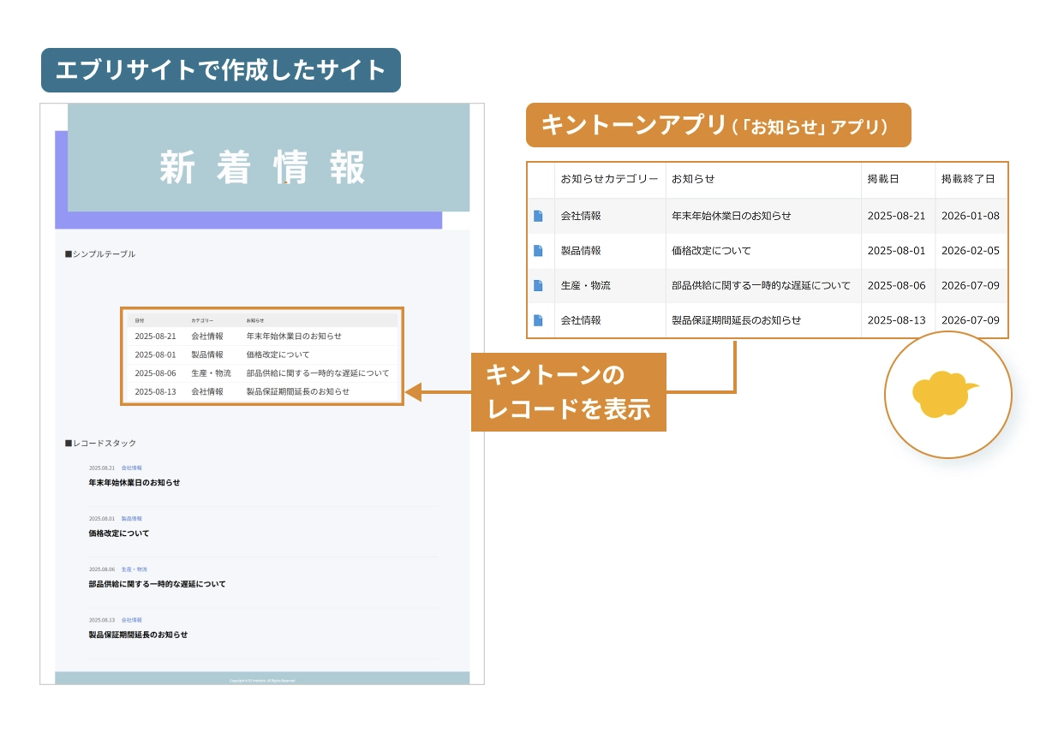Screen dimensions: 1052x733
Task: Click 2025-08-01 in site simple table
Action: [155, 355]
